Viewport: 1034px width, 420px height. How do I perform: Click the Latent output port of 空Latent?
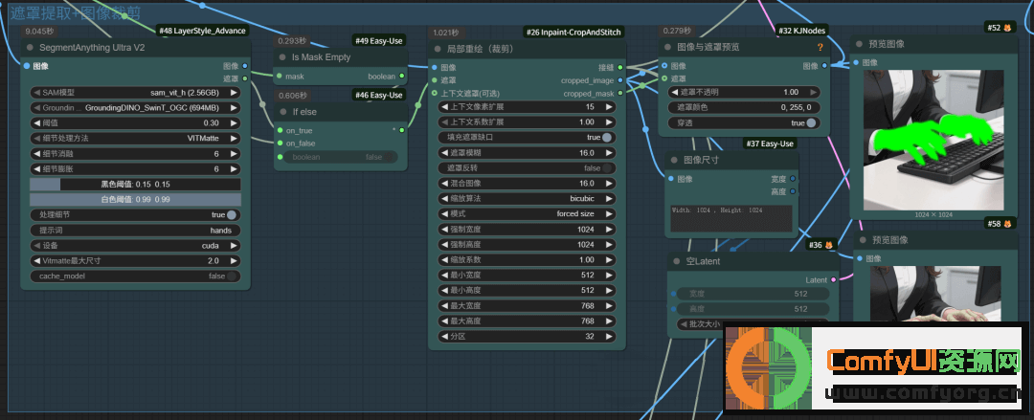click(x=834, y=280)
